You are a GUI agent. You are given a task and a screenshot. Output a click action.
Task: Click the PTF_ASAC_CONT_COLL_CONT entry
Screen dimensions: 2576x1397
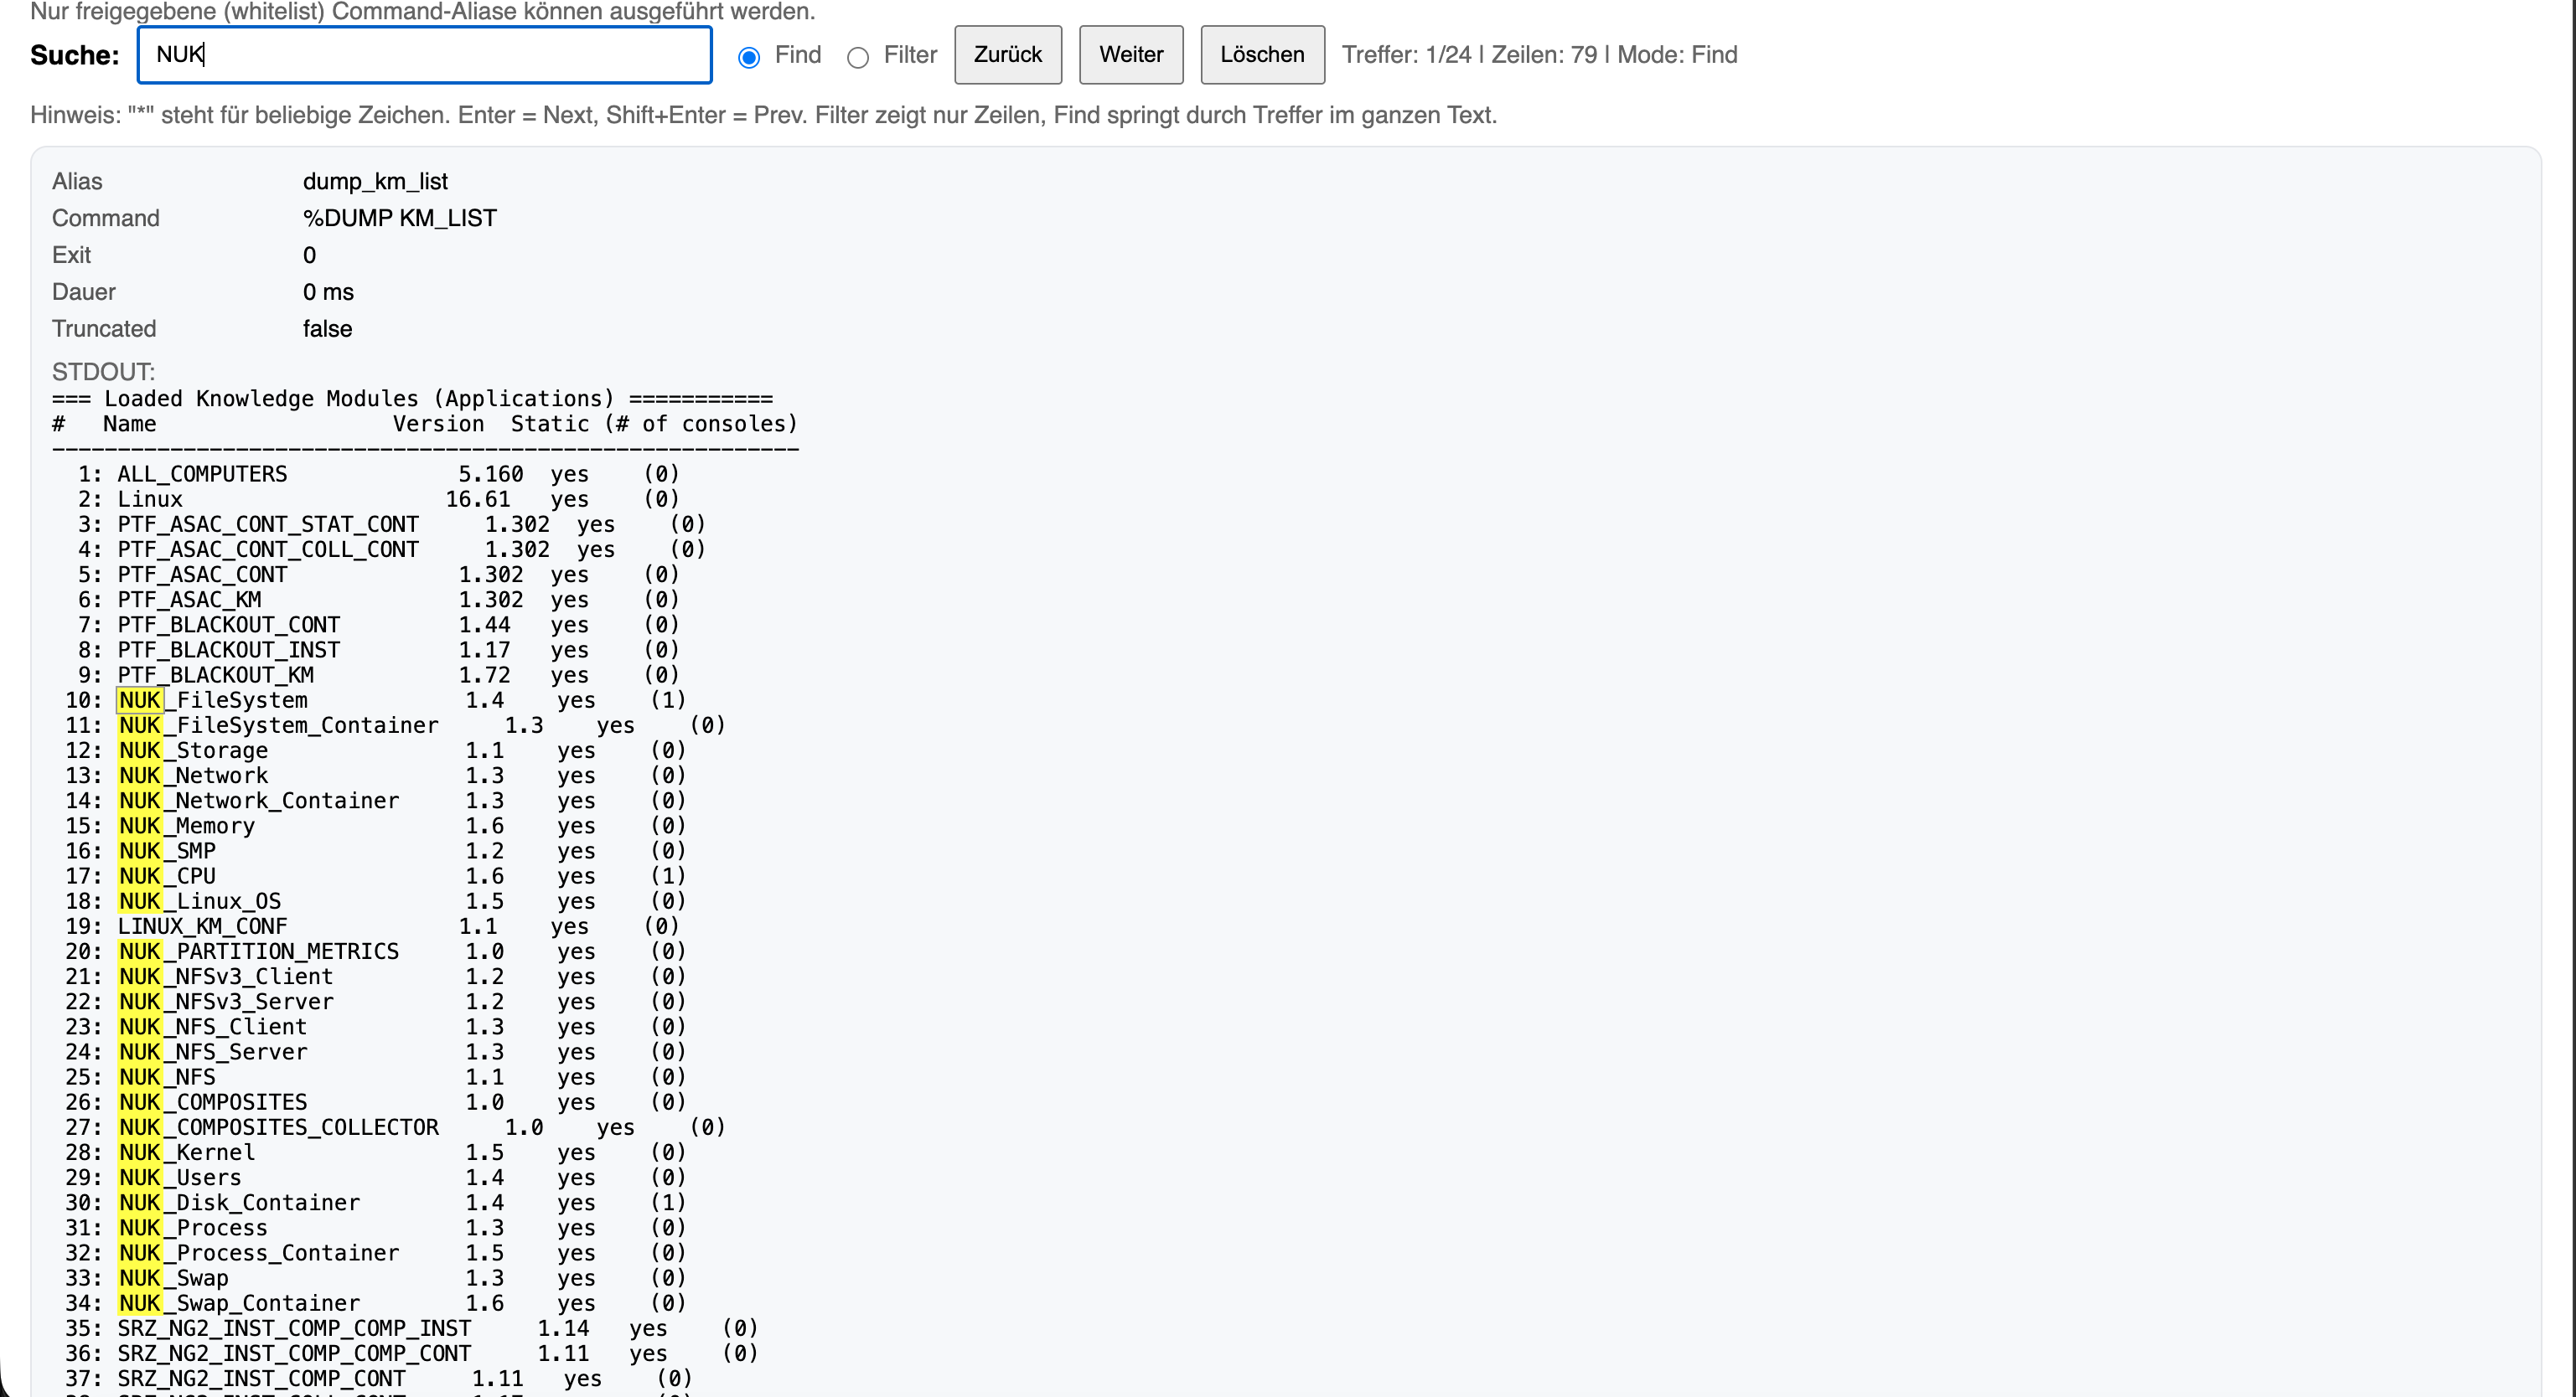point(268,549)
